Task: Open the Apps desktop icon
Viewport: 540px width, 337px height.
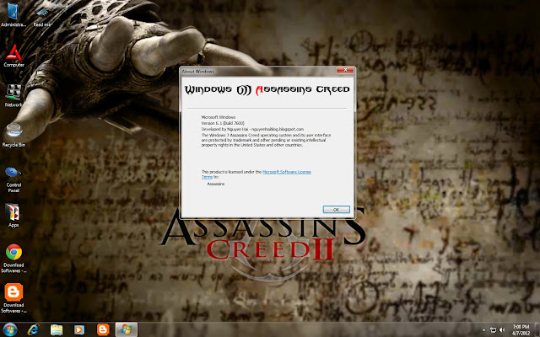Action: [13, 216]
